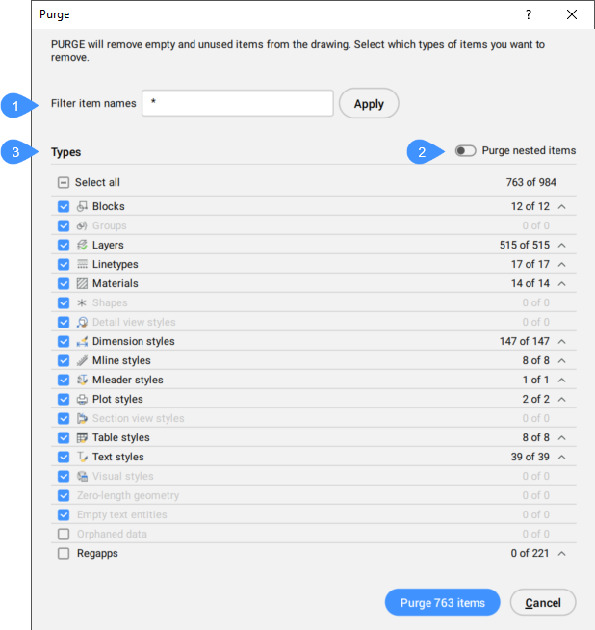Screen dimensions: 595x630
Task: Click the Dimension styles icon
Action: [x=82, y=341]
